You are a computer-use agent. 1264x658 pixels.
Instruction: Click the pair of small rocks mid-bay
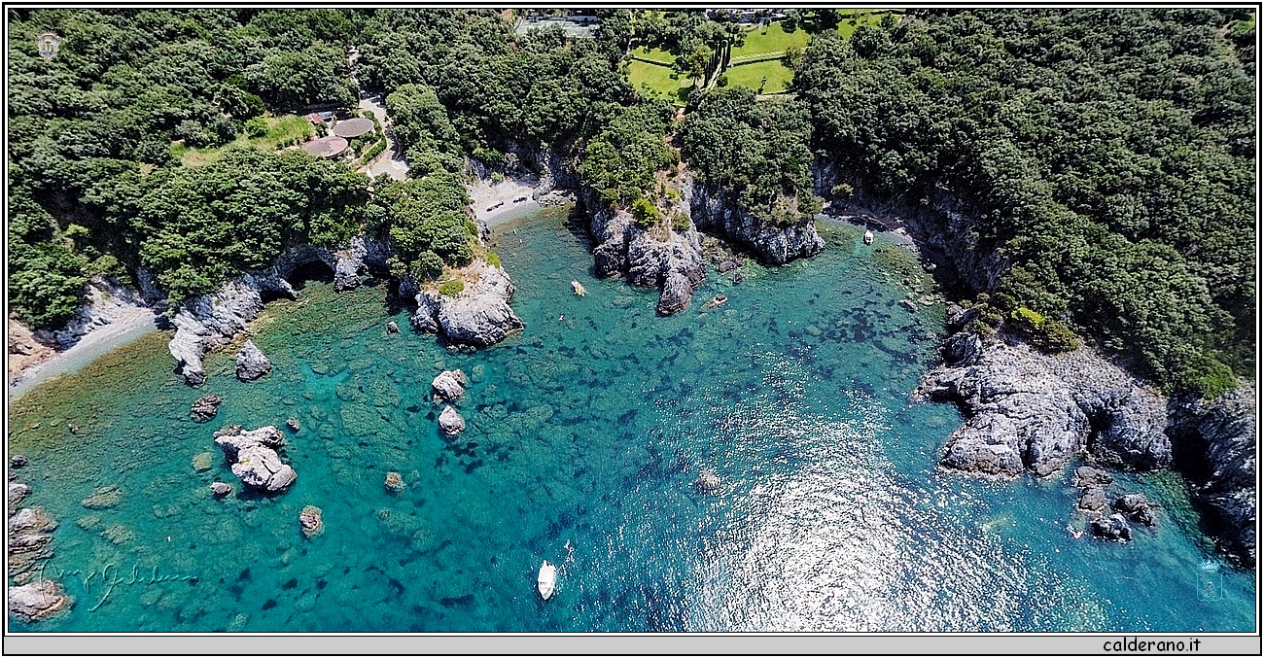[448, 400]
